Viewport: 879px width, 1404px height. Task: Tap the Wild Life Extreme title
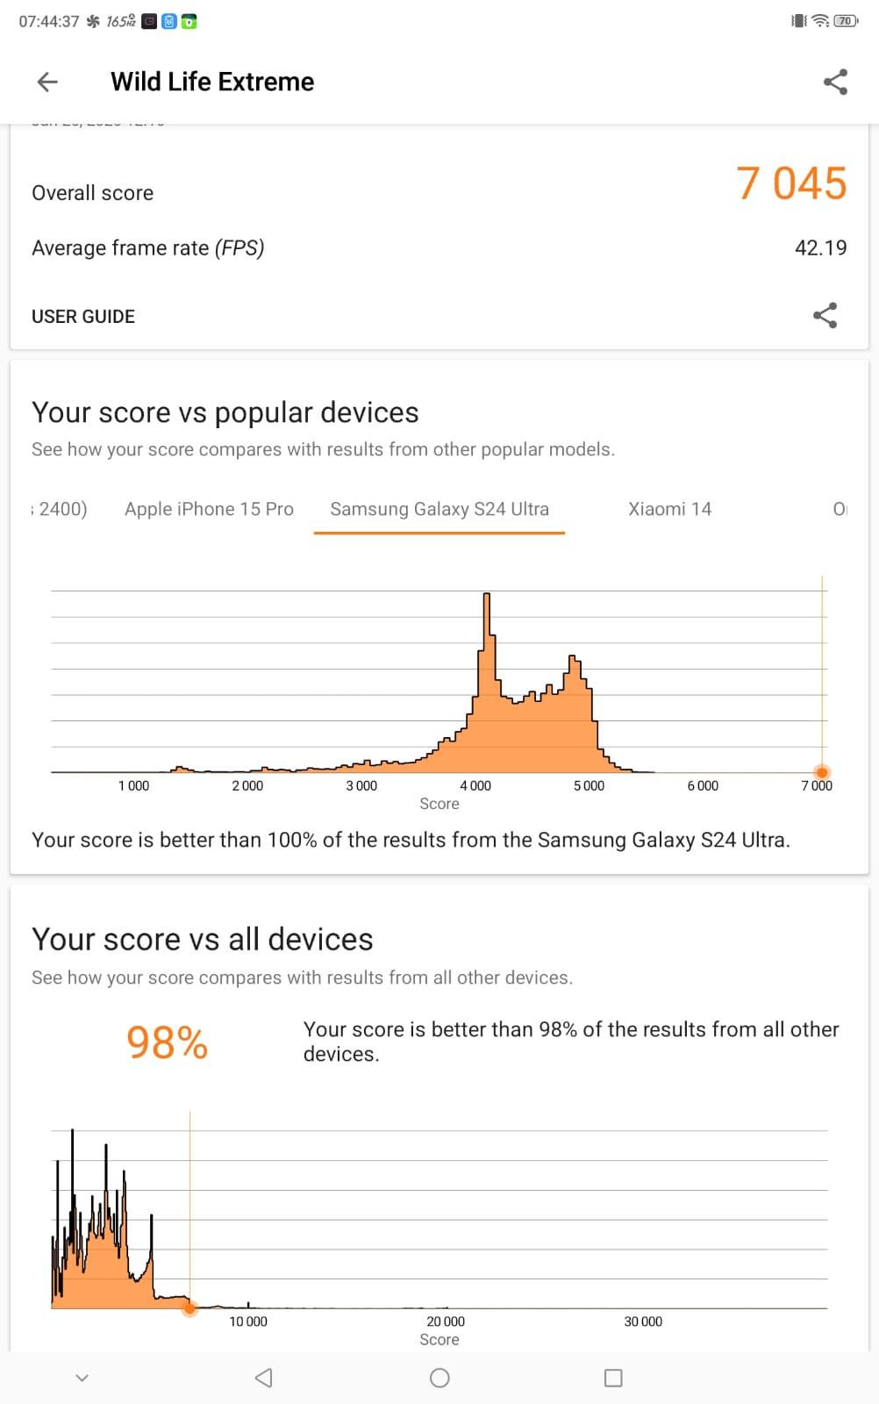(212, 82)
